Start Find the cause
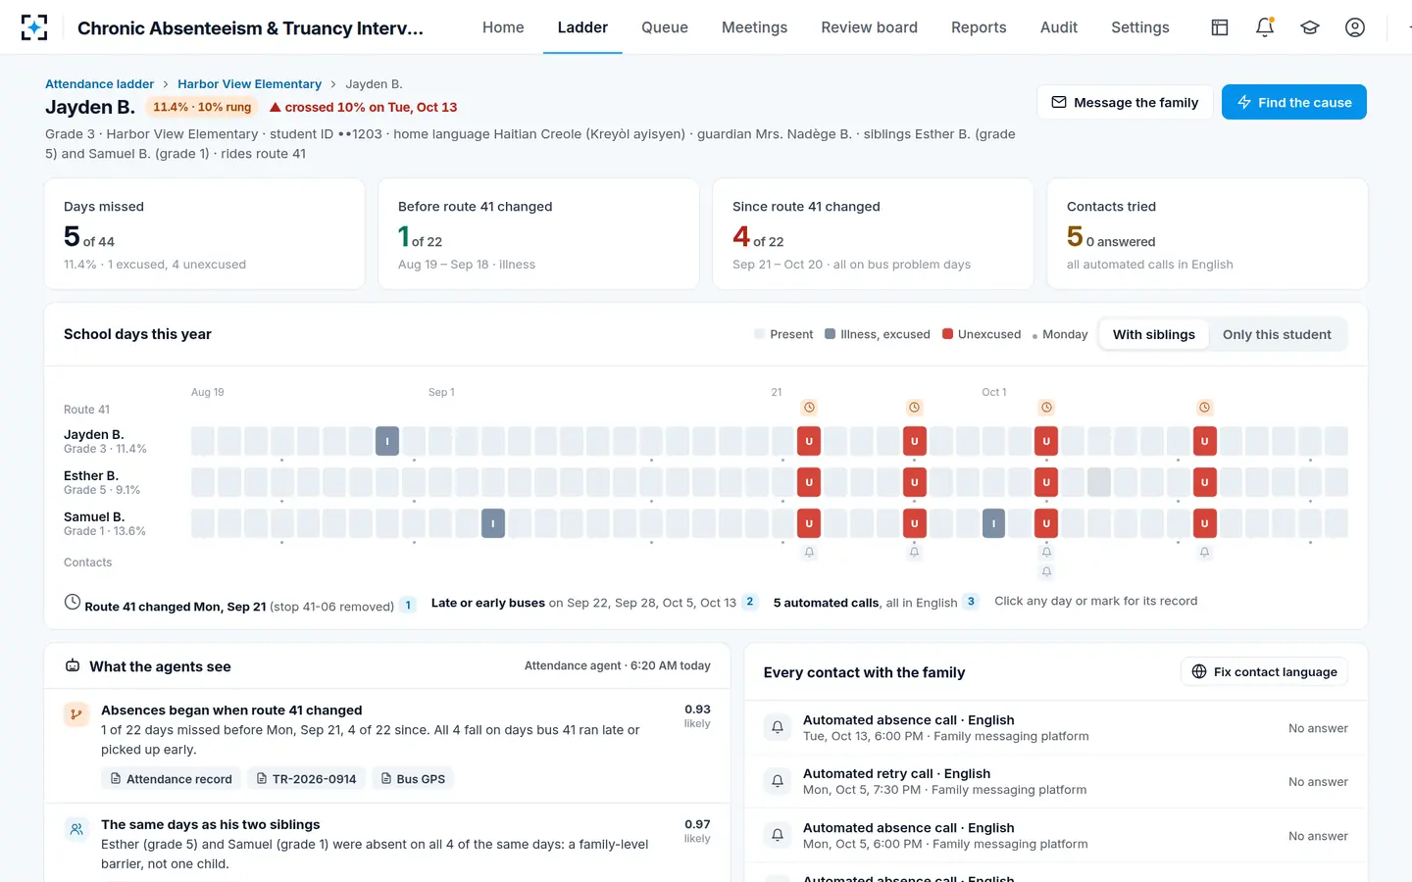 pyautogui.click(x=1294, y=102)
